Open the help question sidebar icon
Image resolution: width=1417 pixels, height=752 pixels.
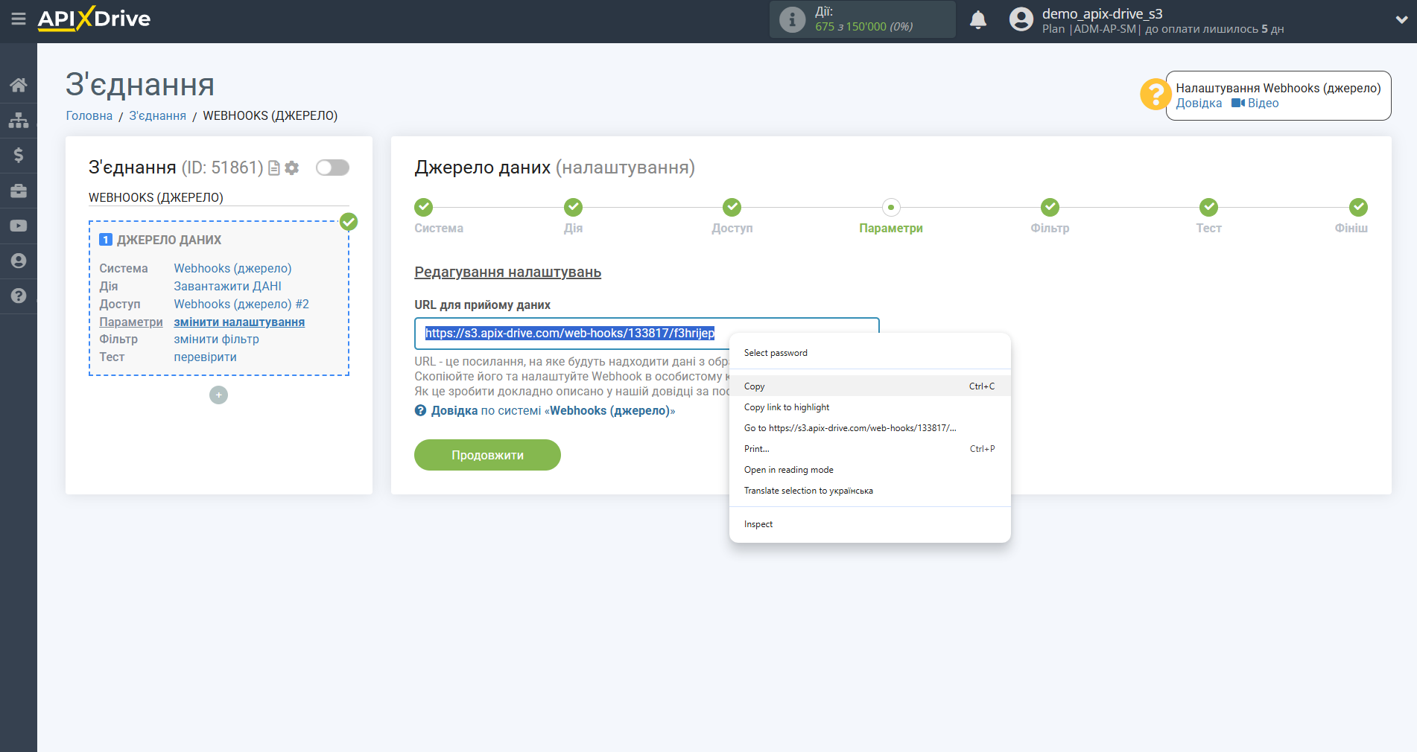(x=19, y=296)
